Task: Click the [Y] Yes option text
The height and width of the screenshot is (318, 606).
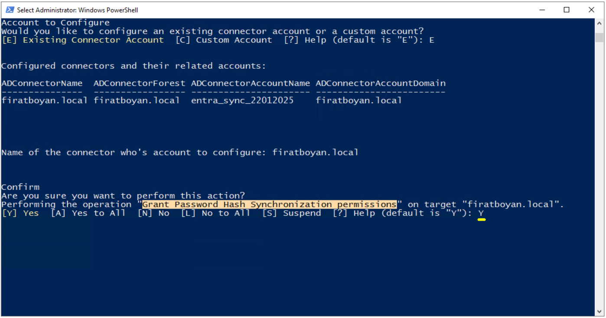Action: pyautogui.click(x=20, y=213)
